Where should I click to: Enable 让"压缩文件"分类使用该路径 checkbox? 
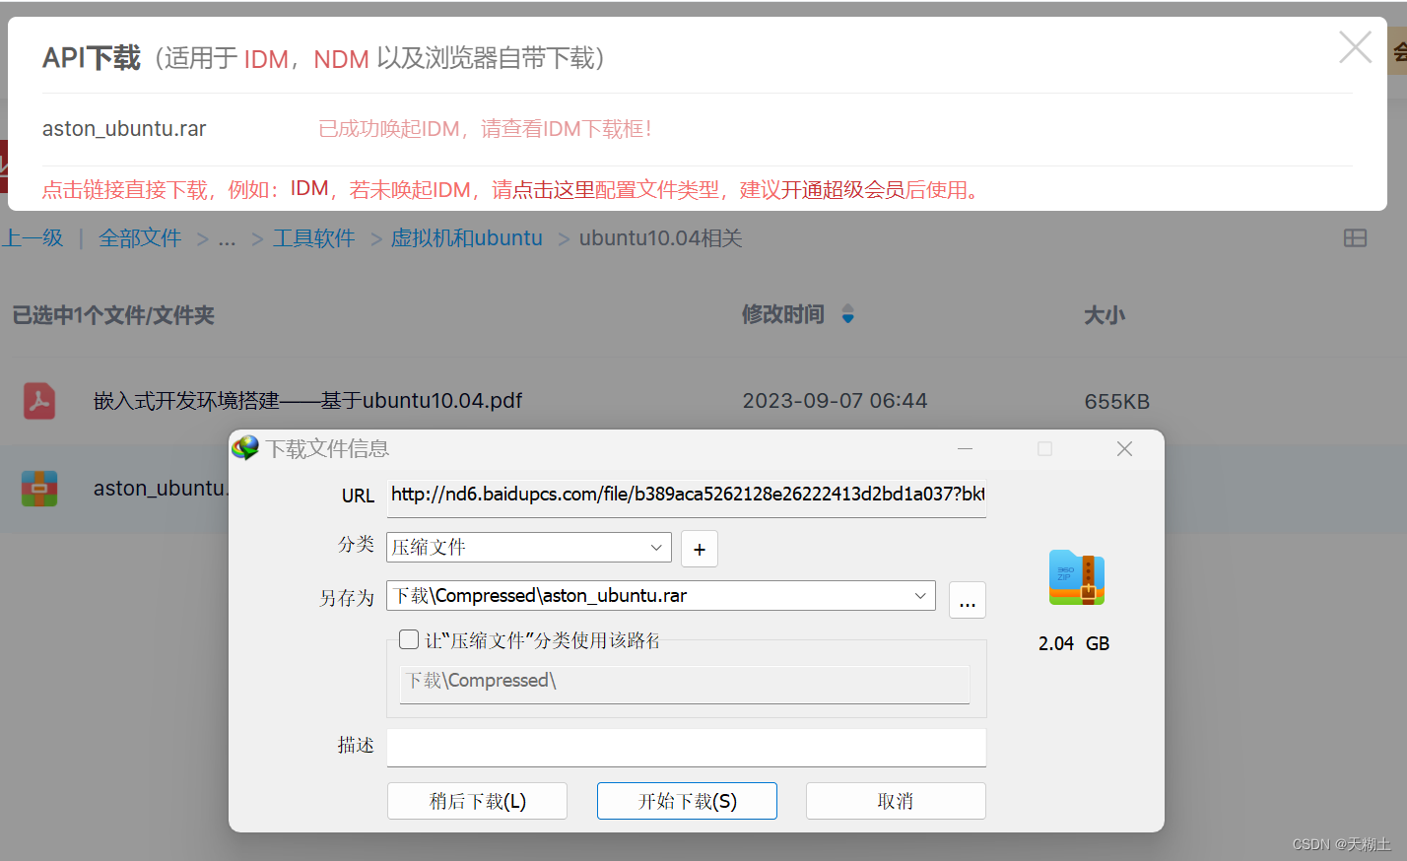pos(409,639)
